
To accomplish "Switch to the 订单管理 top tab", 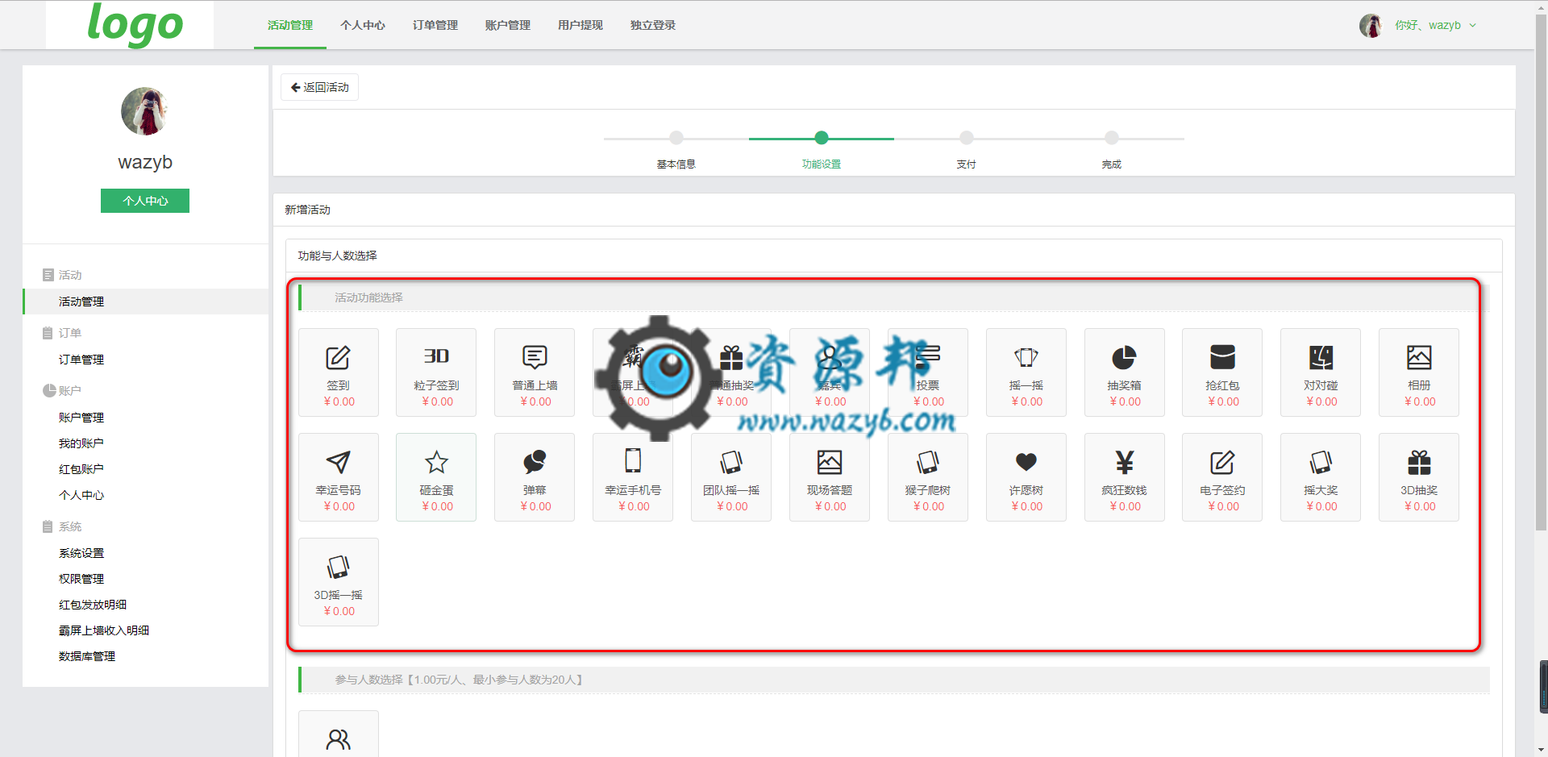I will pyautogui.click(x=435, y=25).
